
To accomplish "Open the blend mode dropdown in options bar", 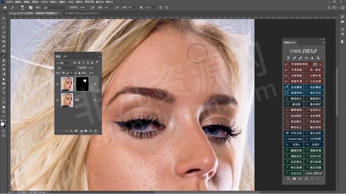I will tap(54, 8).
